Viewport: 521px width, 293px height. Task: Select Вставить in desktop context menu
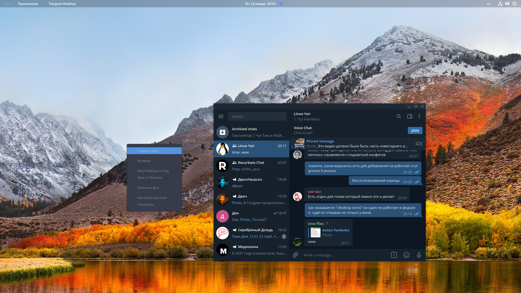154,161
